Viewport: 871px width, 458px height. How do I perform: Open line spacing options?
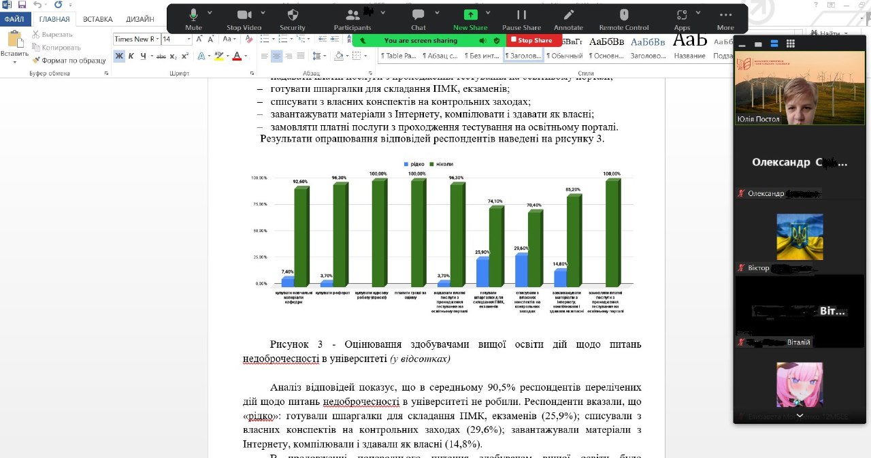coord(316,56)
